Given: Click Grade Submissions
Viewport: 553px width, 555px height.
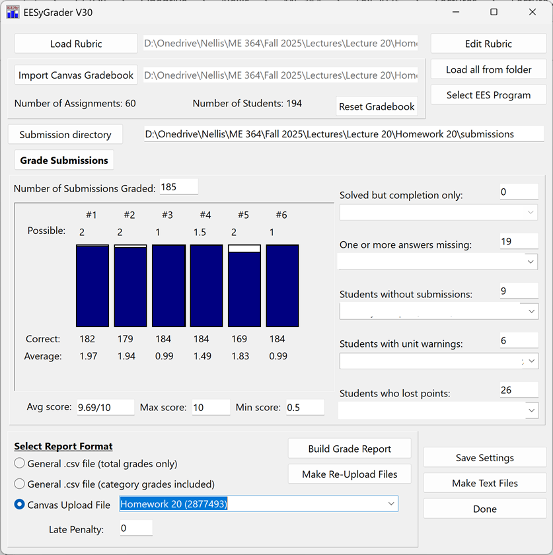Looking at the screenshot, I should 64,161.
